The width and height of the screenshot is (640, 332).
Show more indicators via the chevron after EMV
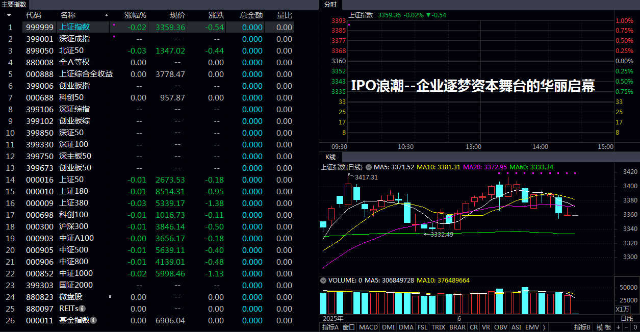point(544,327)
